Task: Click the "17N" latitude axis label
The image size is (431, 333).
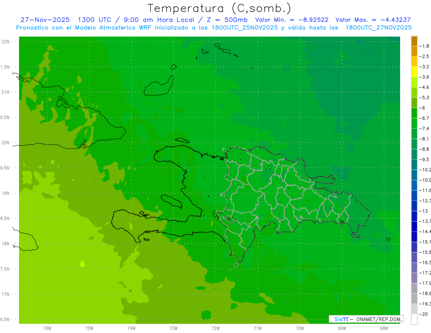Action: 5,294
